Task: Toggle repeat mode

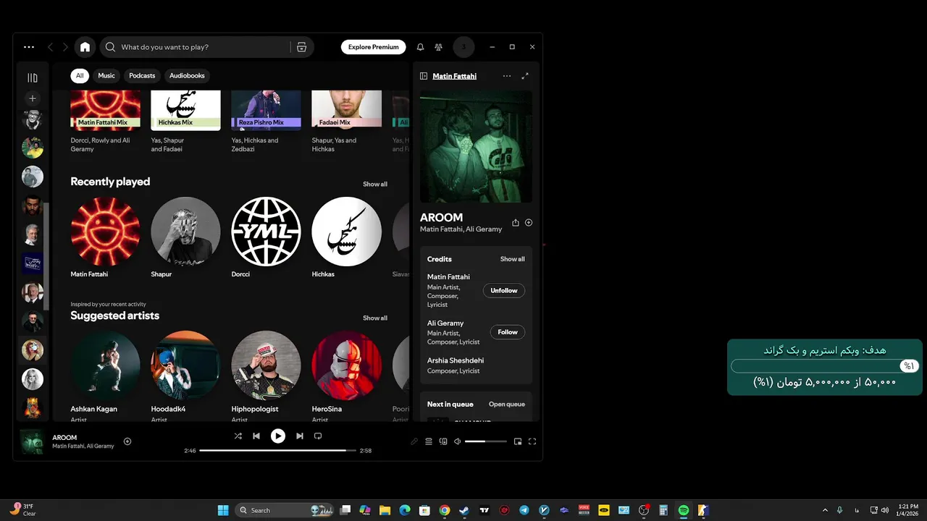Action: point(318,436)
